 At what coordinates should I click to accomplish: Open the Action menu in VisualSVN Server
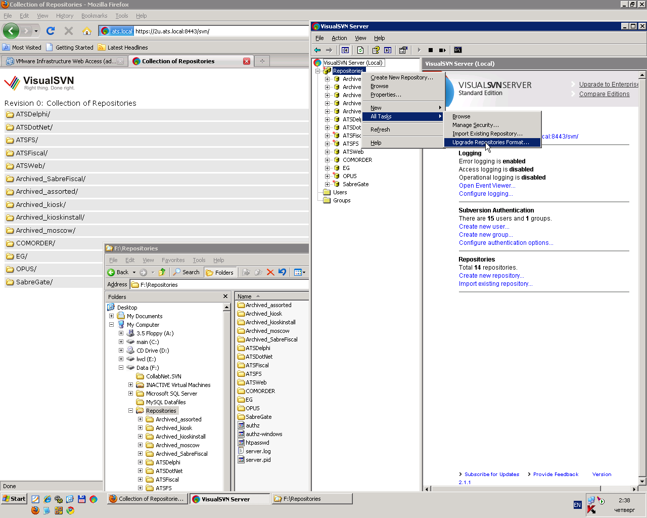point(339,38)
